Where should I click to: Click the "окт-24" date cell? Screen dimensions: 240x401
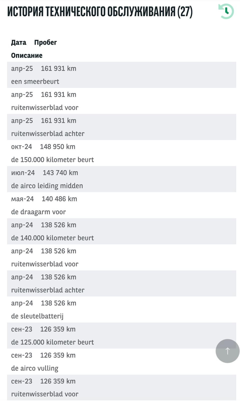pos(22,147)
